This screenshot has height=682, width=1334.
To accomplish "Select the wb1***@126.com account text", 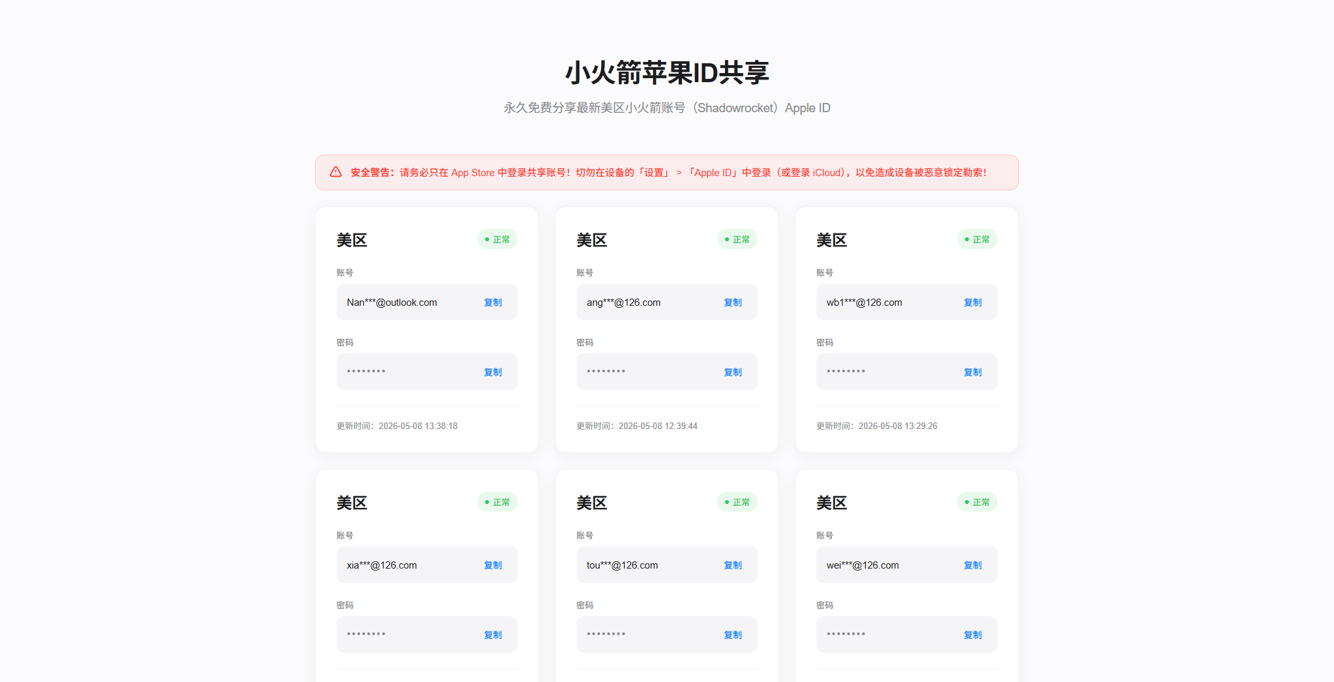I will coord(864,303).
